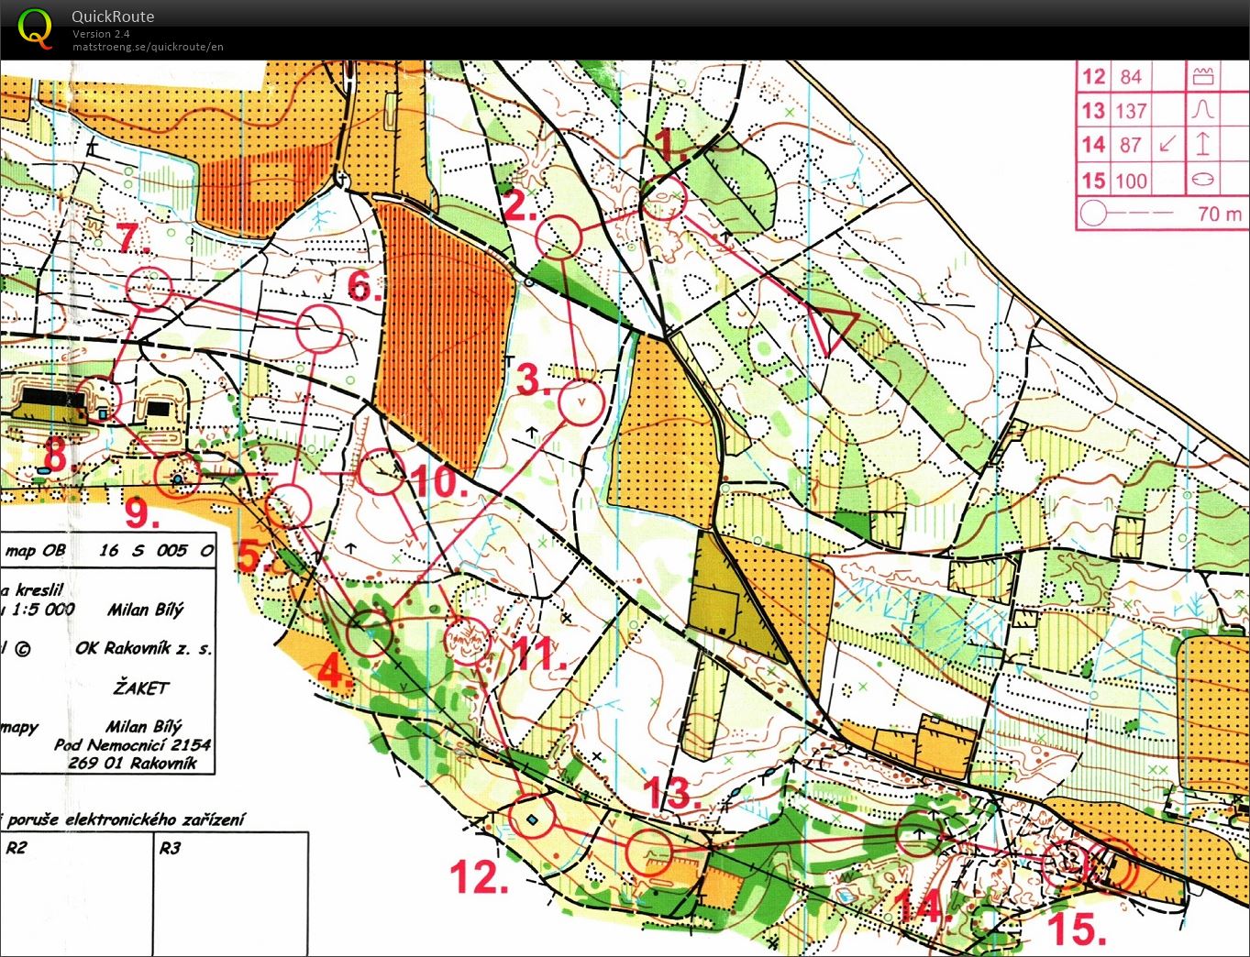Click the 70 m finish distance text
Viewport: 1250px width, 957px height.
[1220, 214]
